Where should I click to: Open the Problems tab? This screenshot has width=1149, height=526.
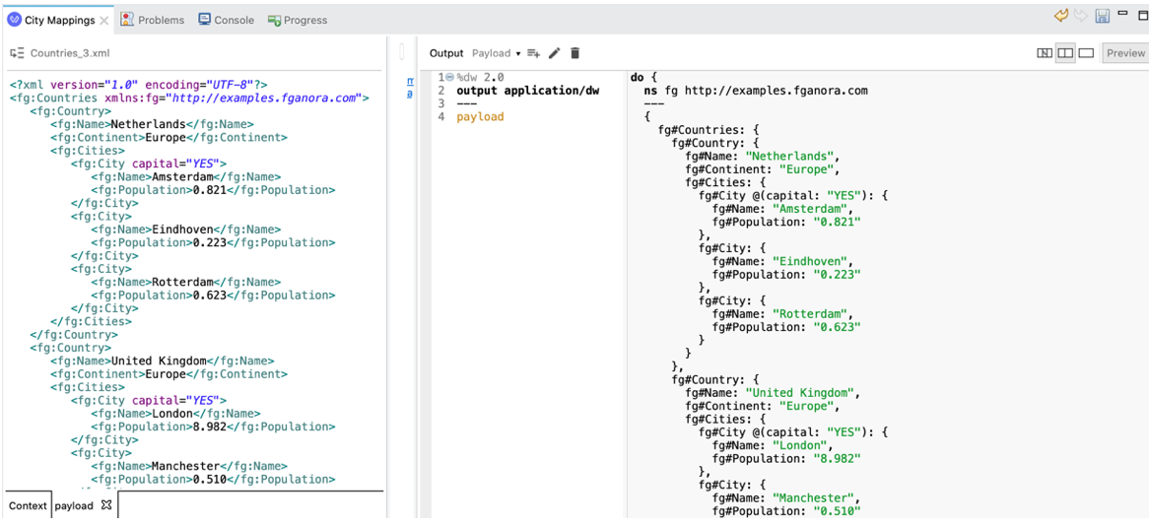[x=153, y=20]
